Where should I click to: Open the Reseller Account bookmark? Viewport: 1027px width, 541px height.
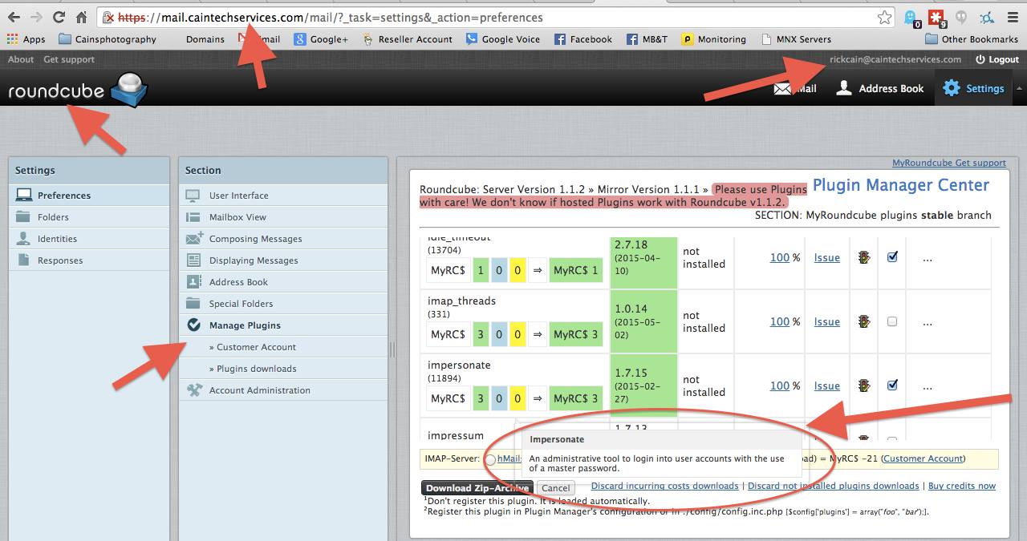pyautogui.click(x=408, y=39)
